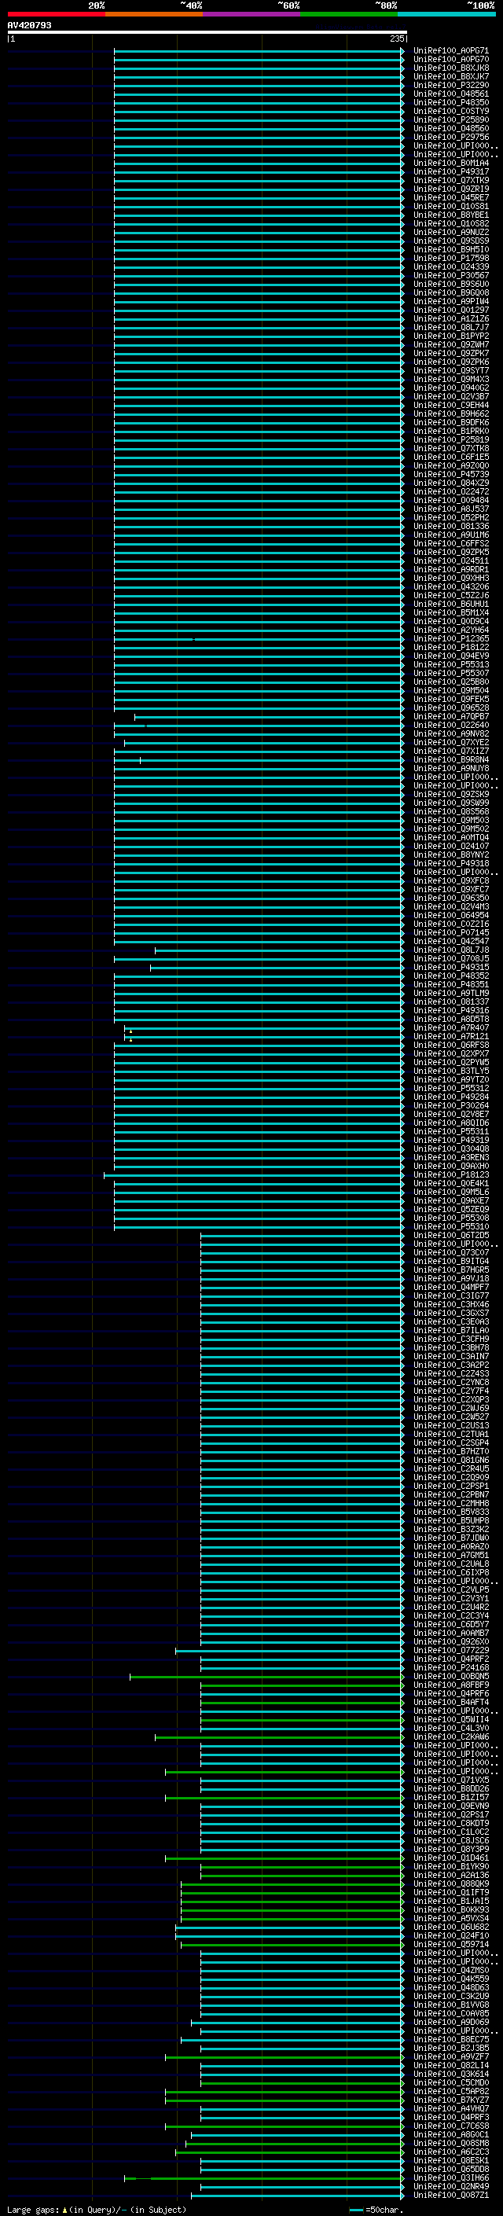The image size is (503, 2216).
Task: Click the green ~80% identity legend segment
Action: coord(349,14)
